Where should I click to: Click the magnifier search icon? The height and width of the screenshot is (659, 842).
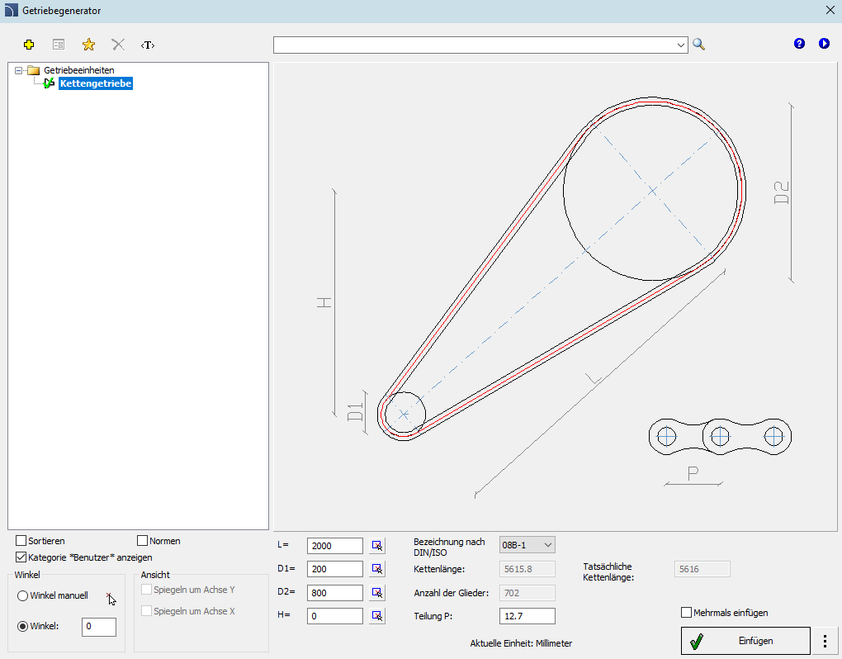(x=698, y=45)
